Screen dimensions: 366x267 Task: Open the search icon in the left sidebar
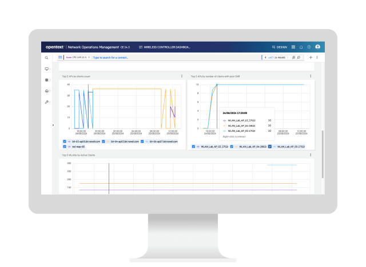point(46,58)
